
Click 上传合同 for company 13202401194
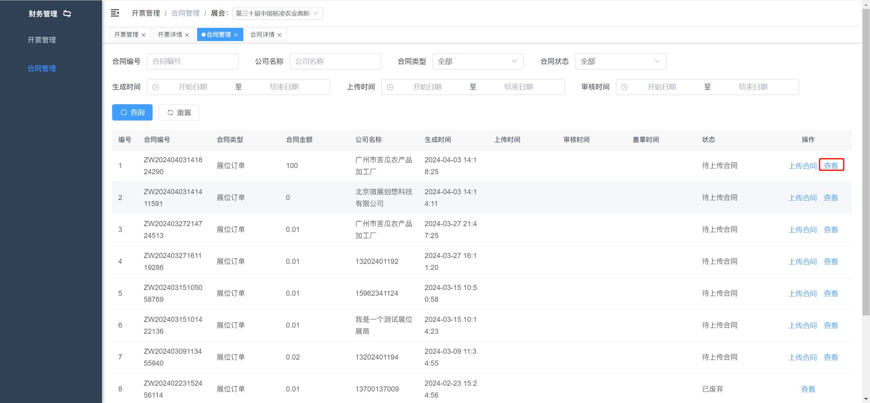(802, 357)
